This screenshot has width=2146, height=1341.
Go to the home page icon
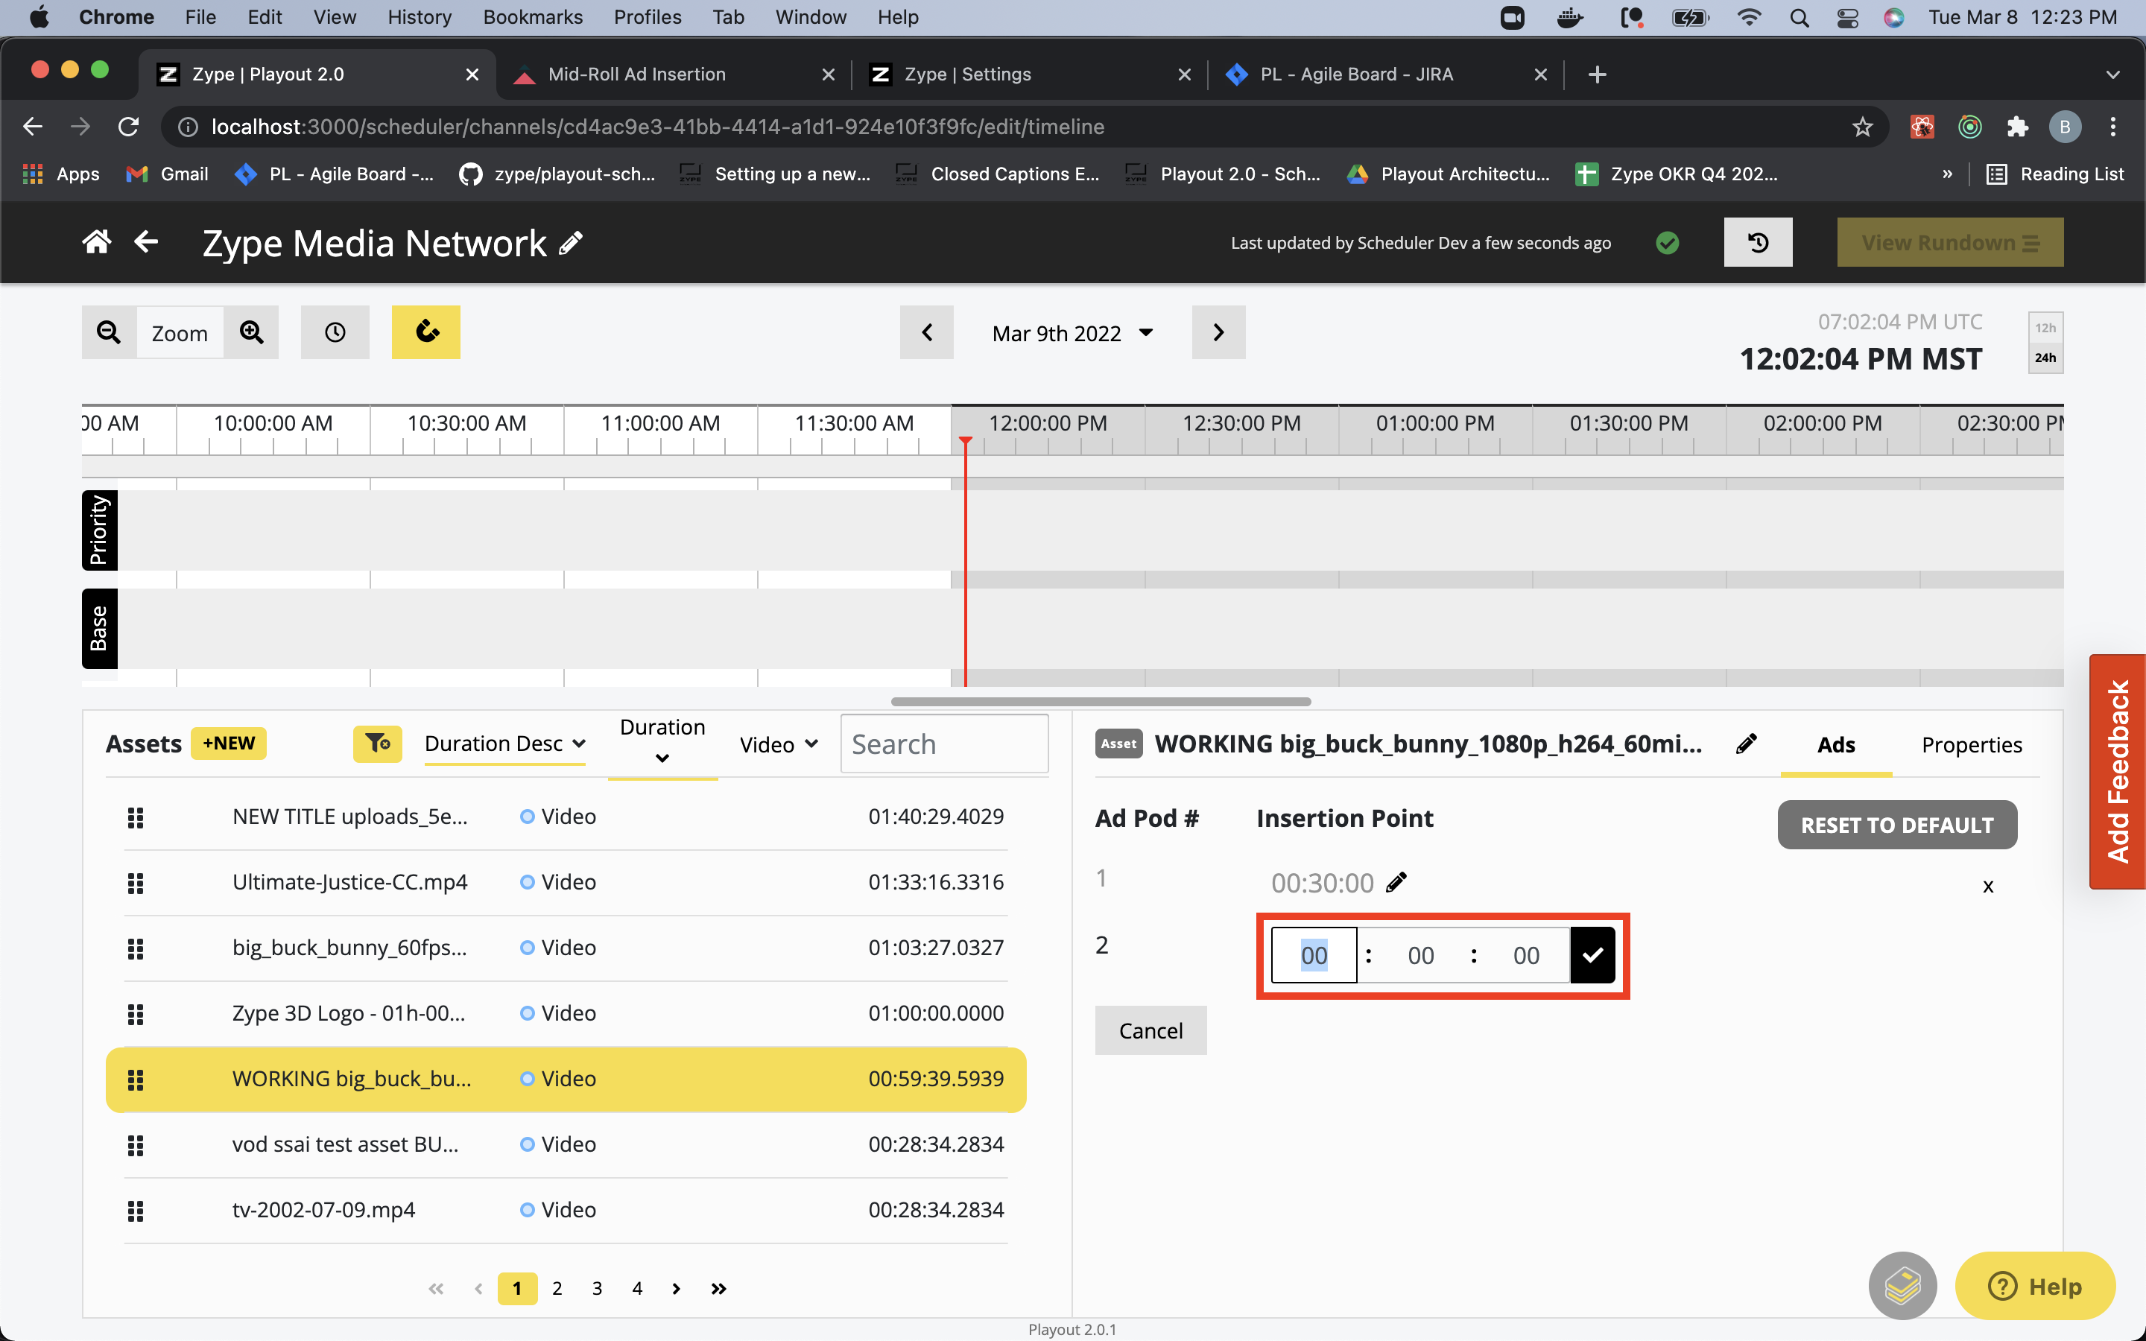tap(97, 242)
